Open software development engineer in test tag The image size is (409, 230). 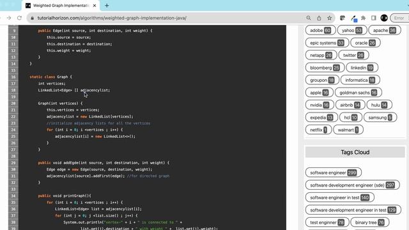(x=353, y=210)
